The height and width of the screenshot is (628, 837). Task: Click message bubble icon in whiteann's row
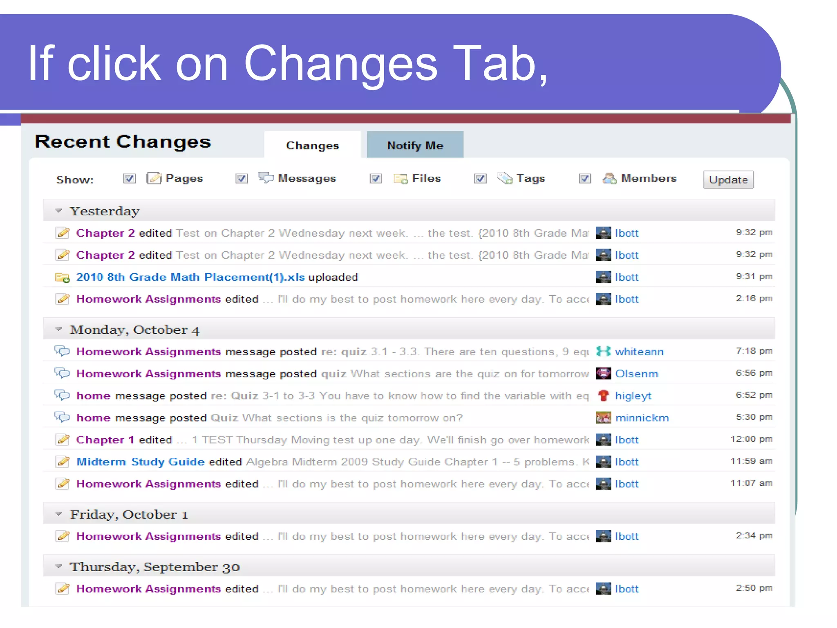[x=62, y=351]
